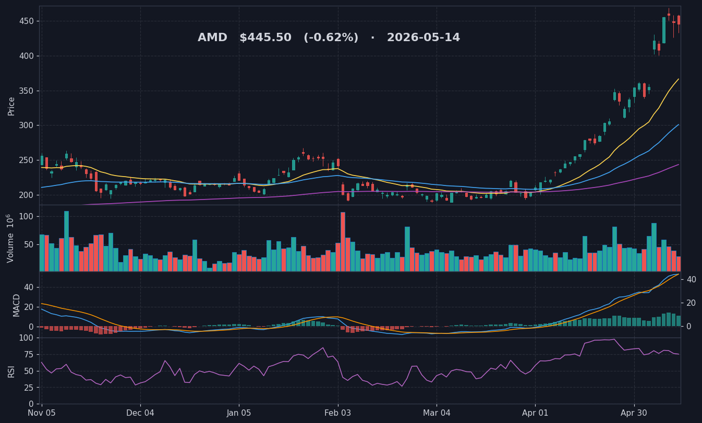The width and height of the screenshot is (702, 423).
Task: Click the 450 price axis tick
Action: click(27, 21)
